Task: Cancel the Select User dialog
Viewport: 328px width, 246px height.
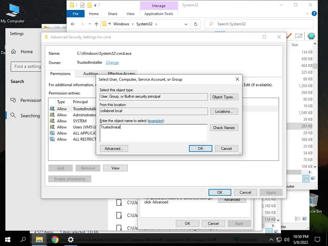Action: [x=226, y=149]
